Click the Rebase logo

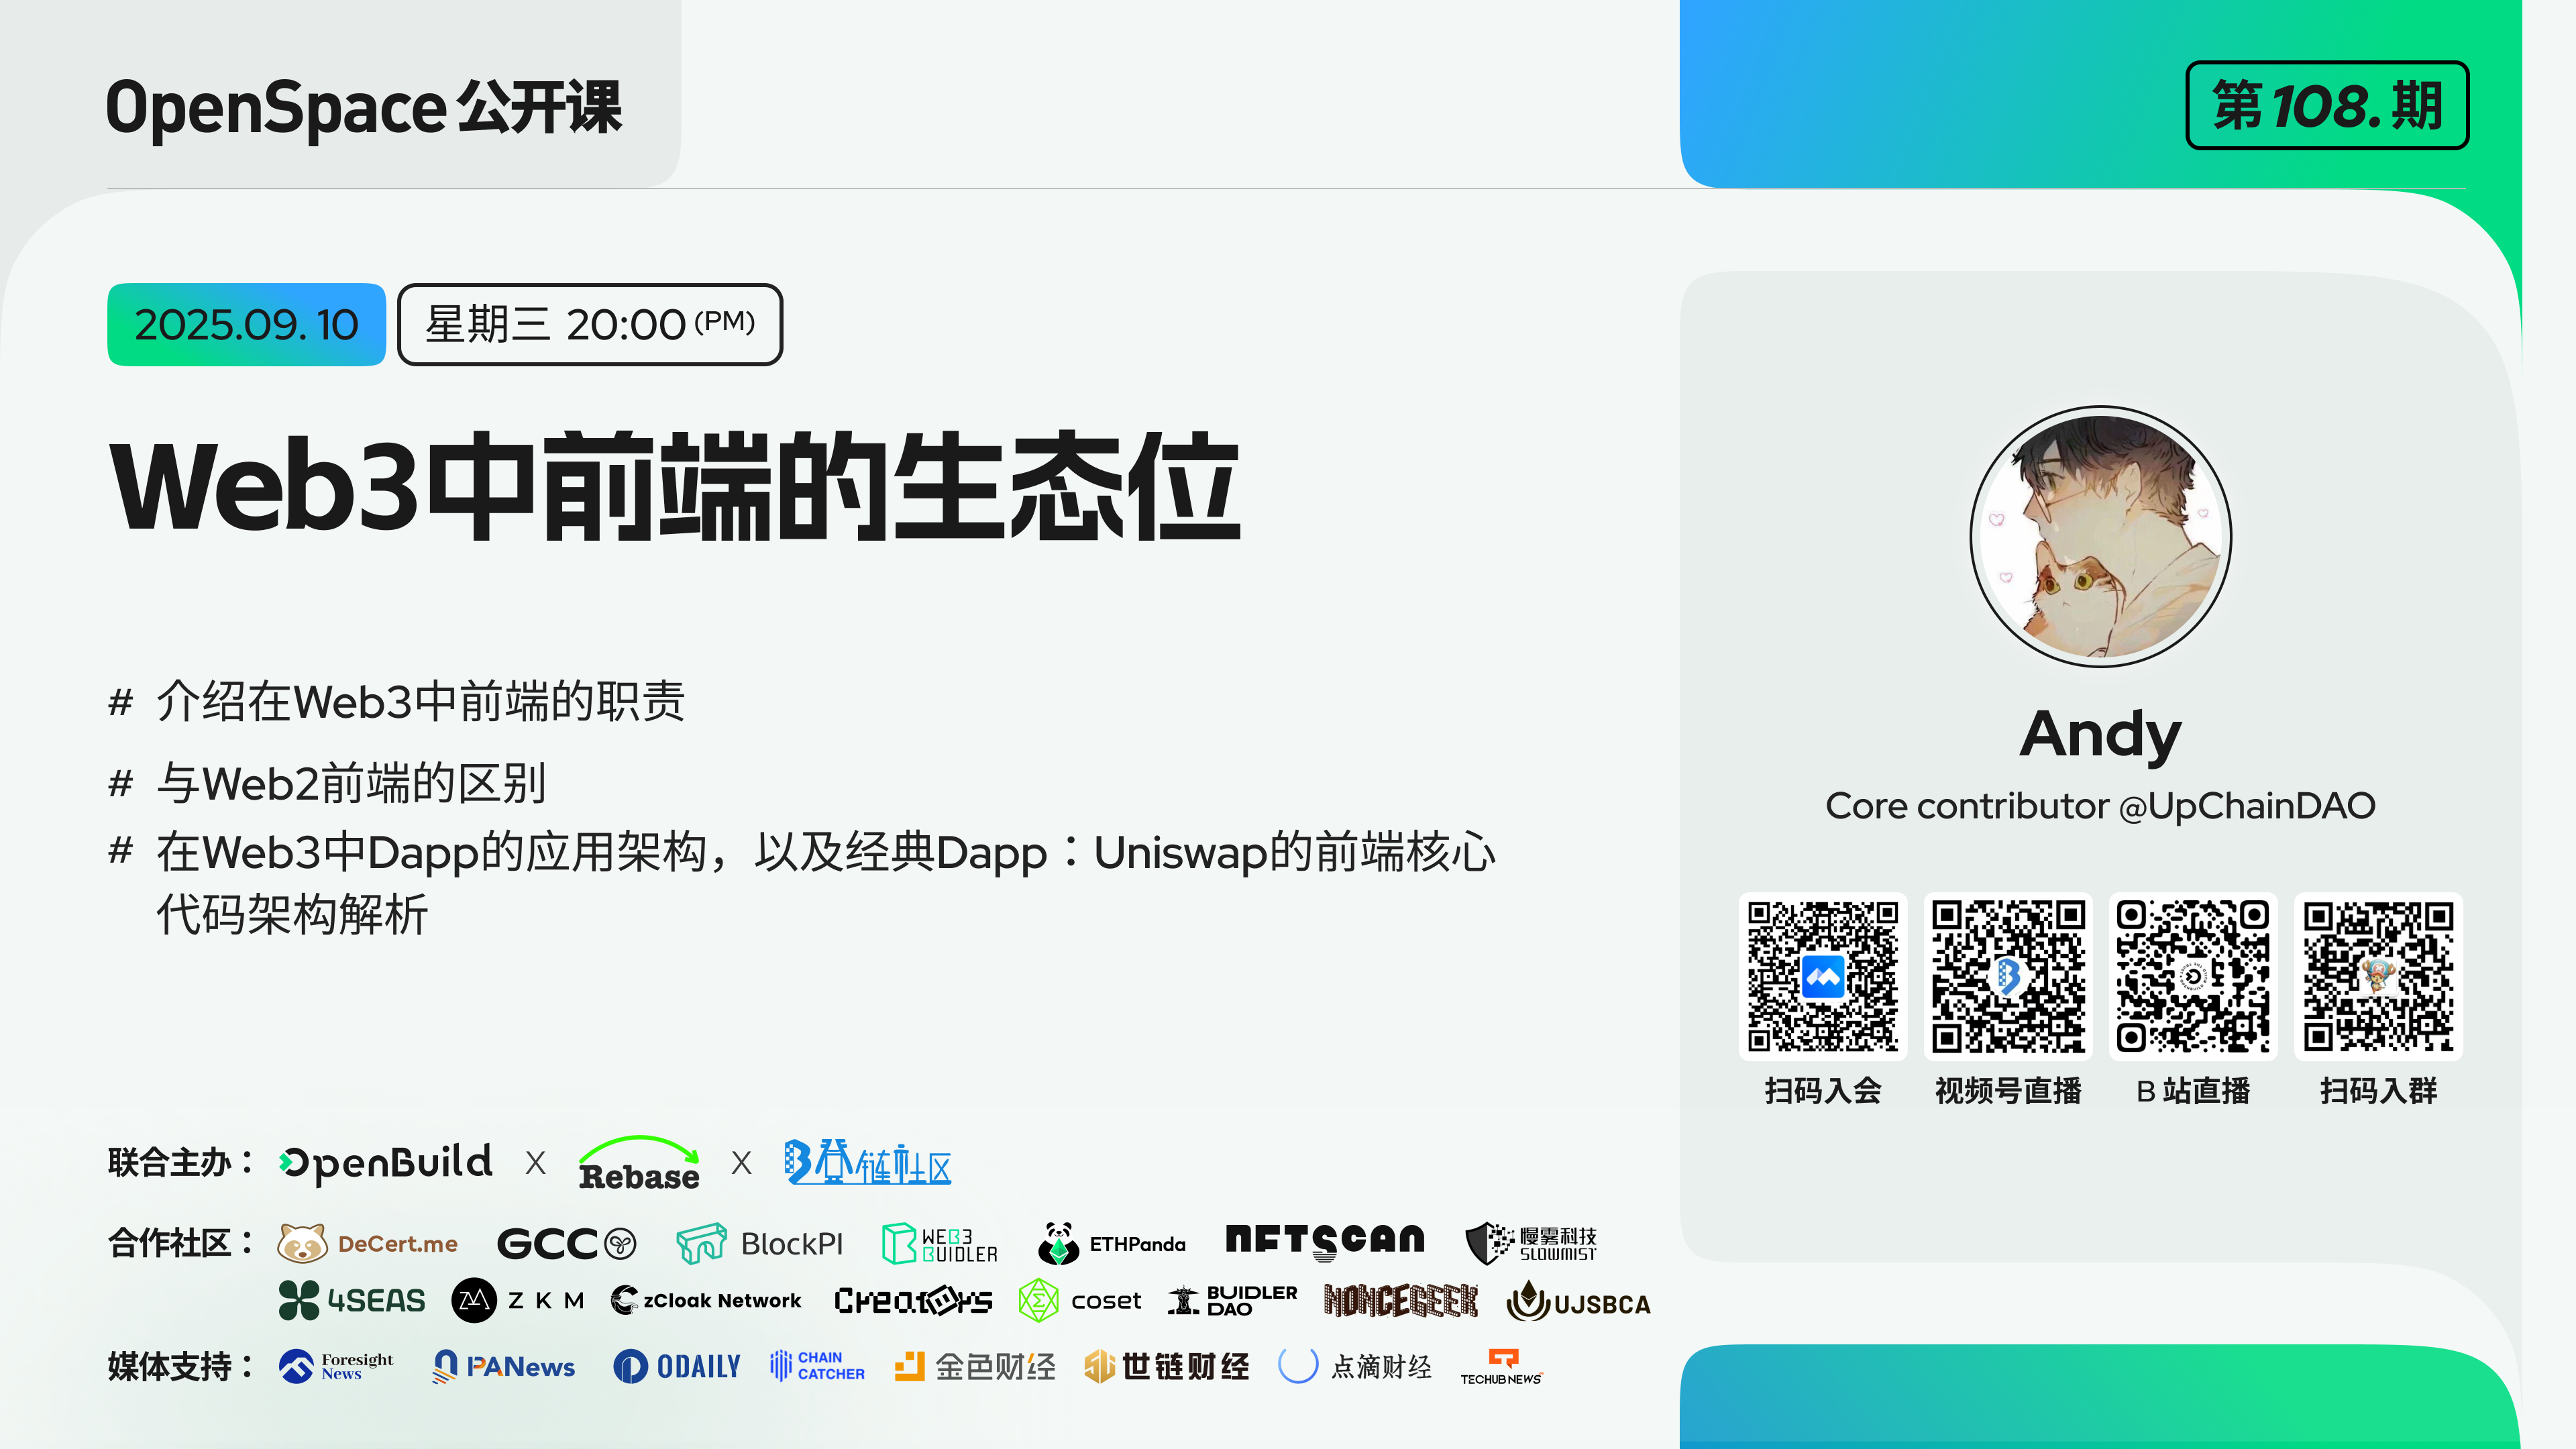639,1163
